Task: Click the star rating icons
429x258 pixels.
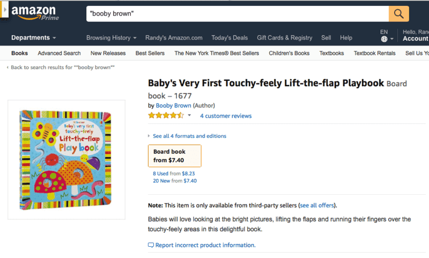Action: 166,116
